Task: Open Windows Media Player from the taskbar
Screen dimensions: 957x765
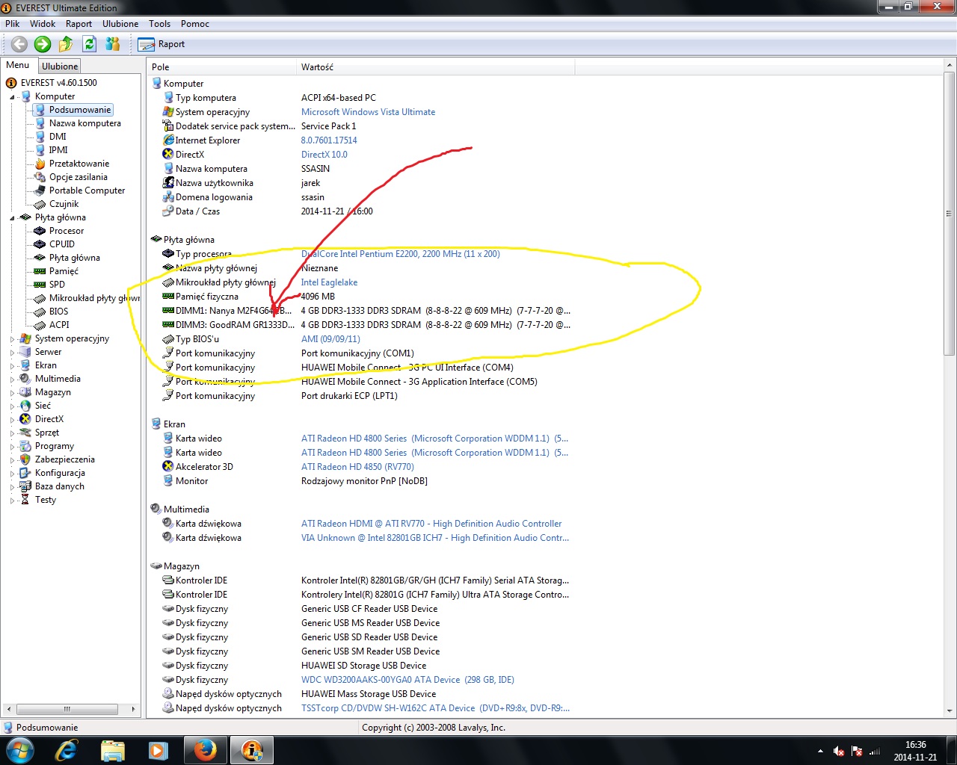Action: pos(159,749)
